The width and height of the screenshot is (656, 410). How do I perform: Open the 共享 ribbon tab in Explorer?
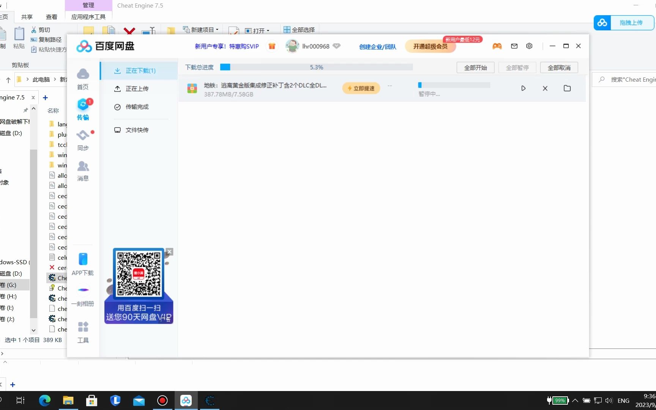click(x=27, y=17)
